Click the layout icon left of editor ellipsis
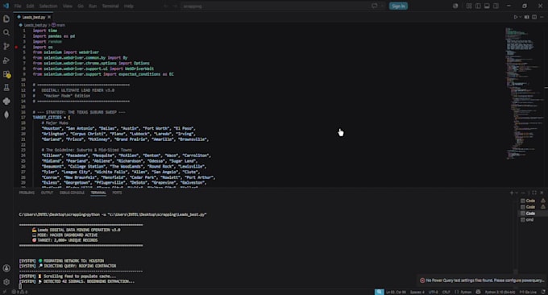This screenshot has width=548, height=295. tap(527, 17)
